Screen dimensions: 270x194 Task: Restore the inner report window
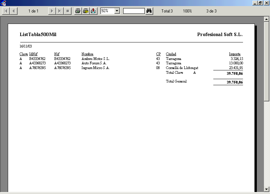pyautogui.click(x=260, y=3)
